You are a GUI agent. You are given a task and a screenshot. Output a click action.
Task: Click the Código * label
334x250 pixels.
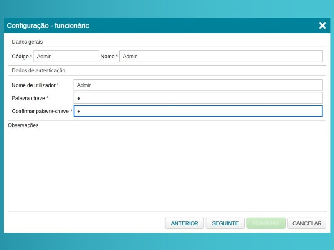point(22,56)
